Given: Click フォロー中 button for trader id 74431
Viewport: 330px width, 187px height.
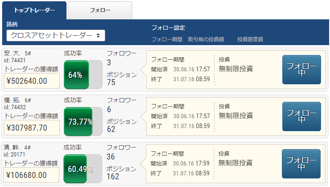Looking at the screenshot, I should (x=302, y=70).
